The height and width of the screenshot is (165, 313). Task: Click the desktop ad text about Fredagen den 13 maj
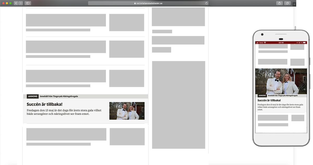(x=64, y=112)
